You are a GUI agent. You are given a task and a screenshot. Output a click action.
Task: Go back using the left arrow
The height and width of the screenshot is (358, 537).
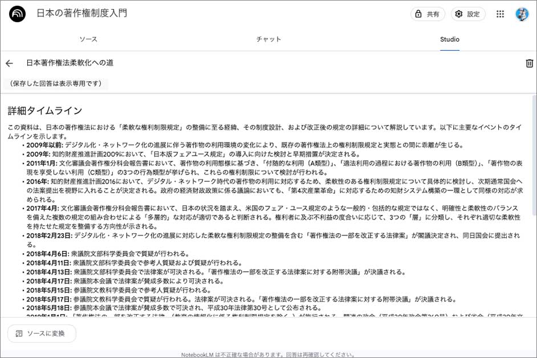(9, 63)
